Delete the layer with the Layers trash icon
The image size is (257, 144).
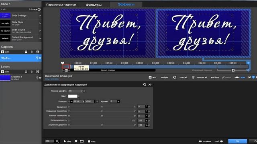tap(26, 72)
